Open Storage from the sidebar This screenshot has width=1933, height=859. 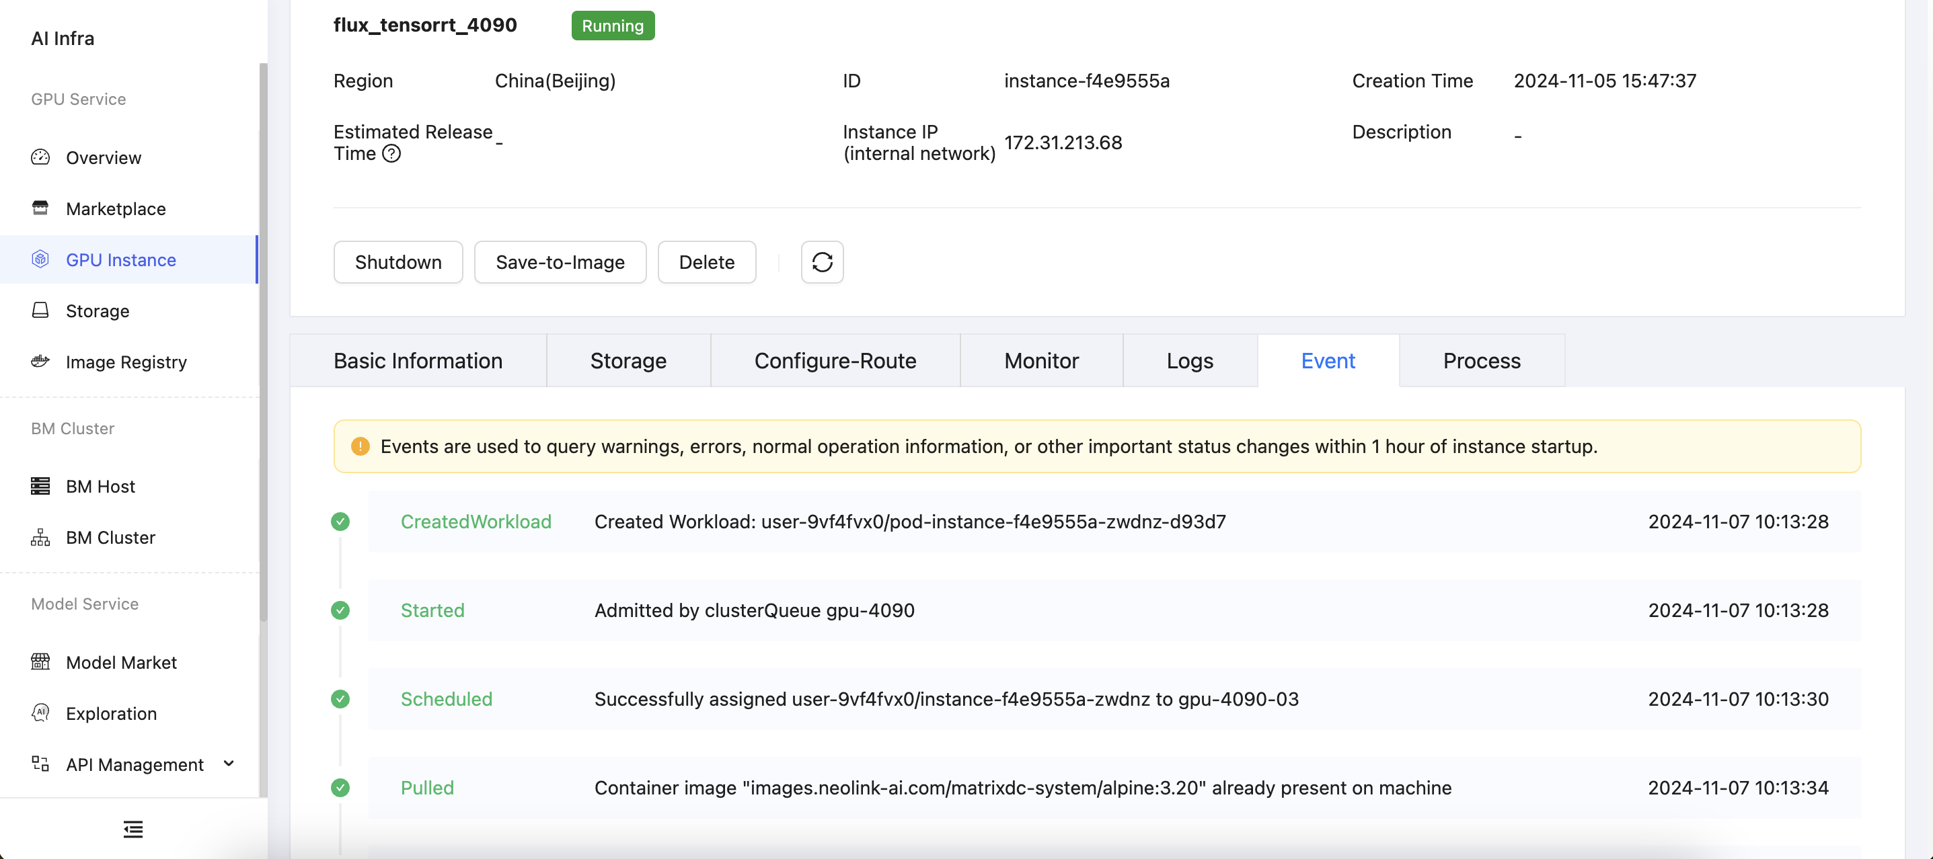[98, 311]
